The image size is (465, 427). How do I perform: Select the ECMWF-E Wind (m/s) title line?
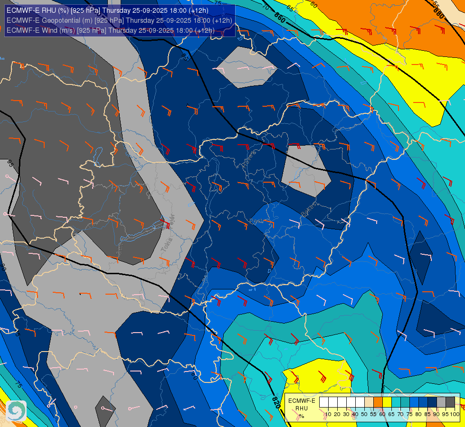coord(110,30)
